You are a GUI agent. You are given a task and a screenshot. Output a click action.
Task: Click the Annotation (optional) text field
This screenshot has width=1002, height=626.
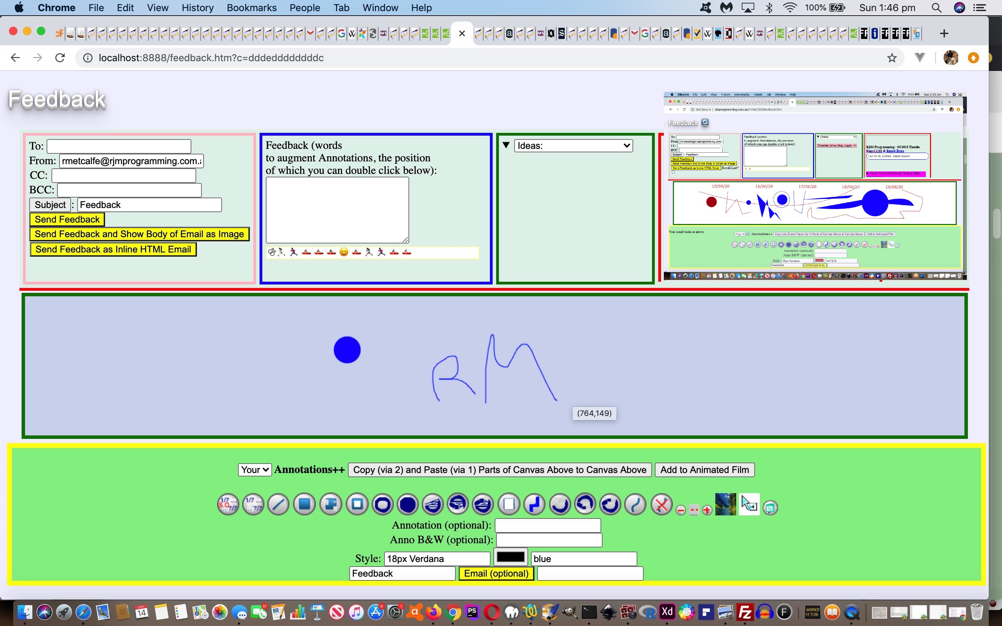pos(548,525)
